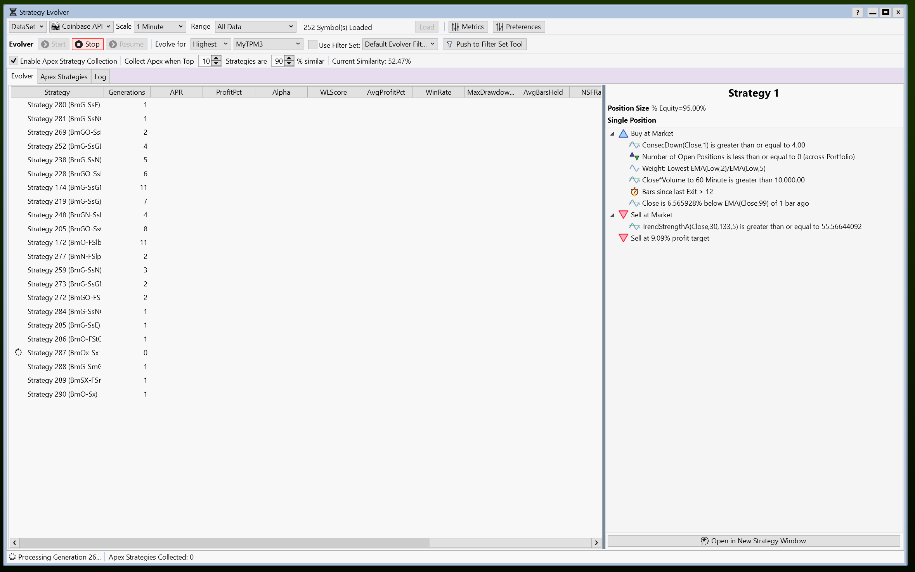Select Strategy 174 row in the list
The width and height of the screenshot is (915, 572).
tap(64, 187)
